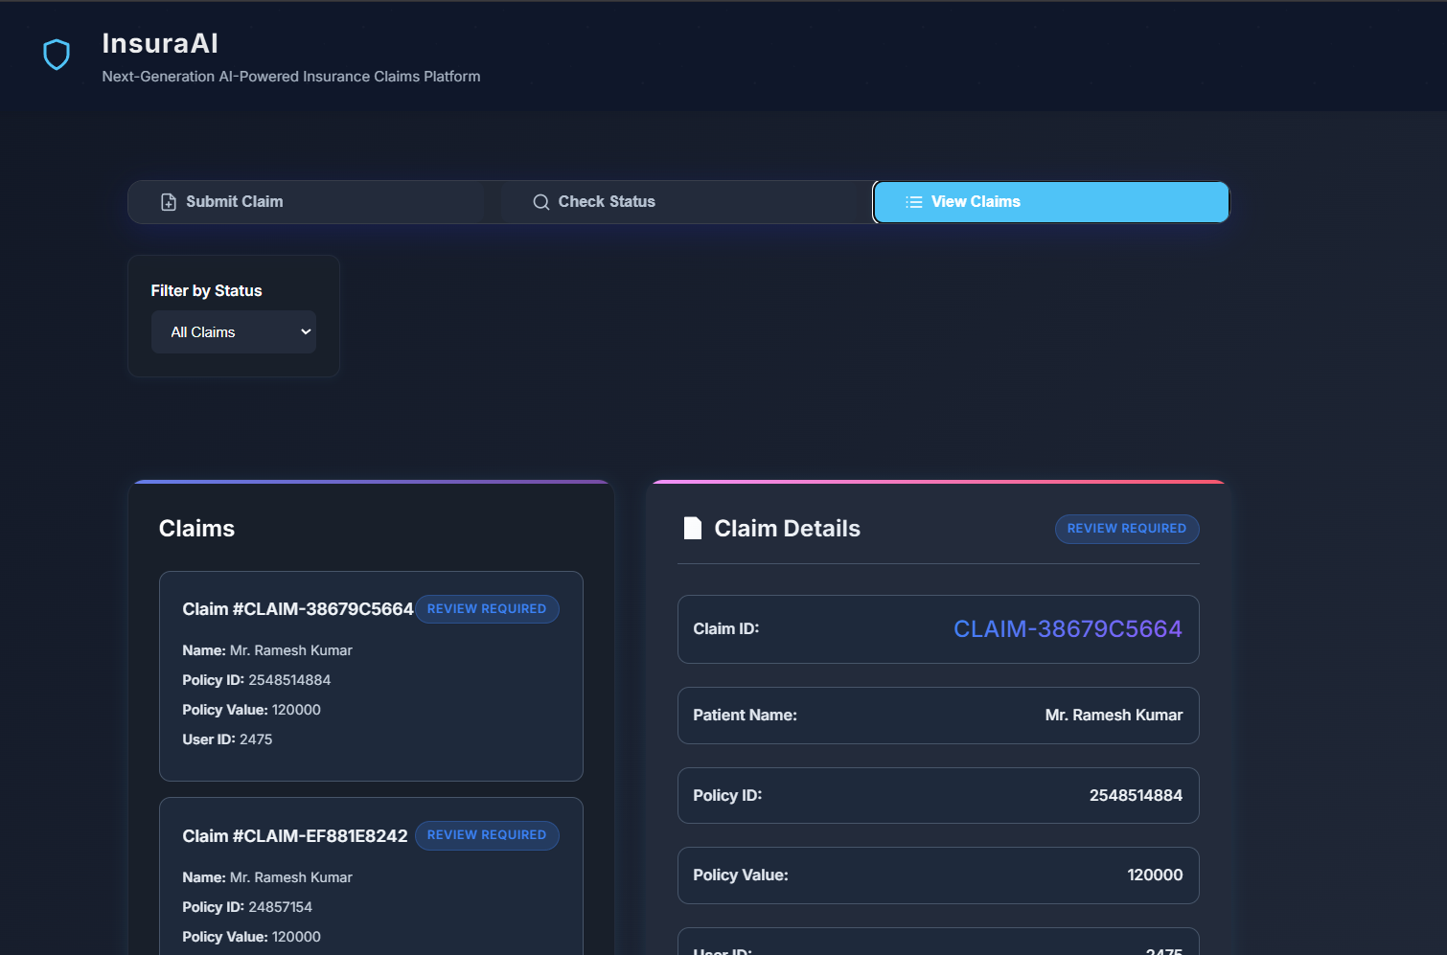Viewport: 1447px width, 955px height.
Task: Click Review Required badge in Claim Details header
Action: pyautogui.click(x=1127, y=529)
